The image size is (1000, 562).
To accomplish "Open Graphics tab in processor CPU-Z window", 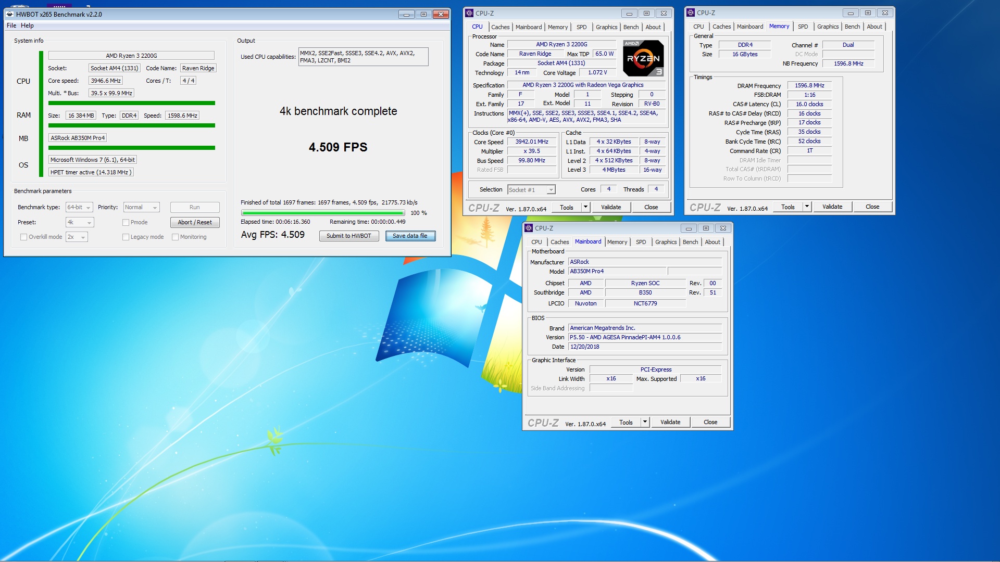I will 607,27.
